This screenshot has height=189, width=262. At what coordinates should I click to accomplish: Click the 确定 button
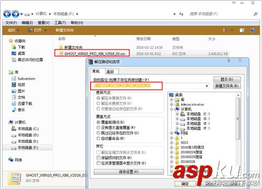(x=185, y=184)
